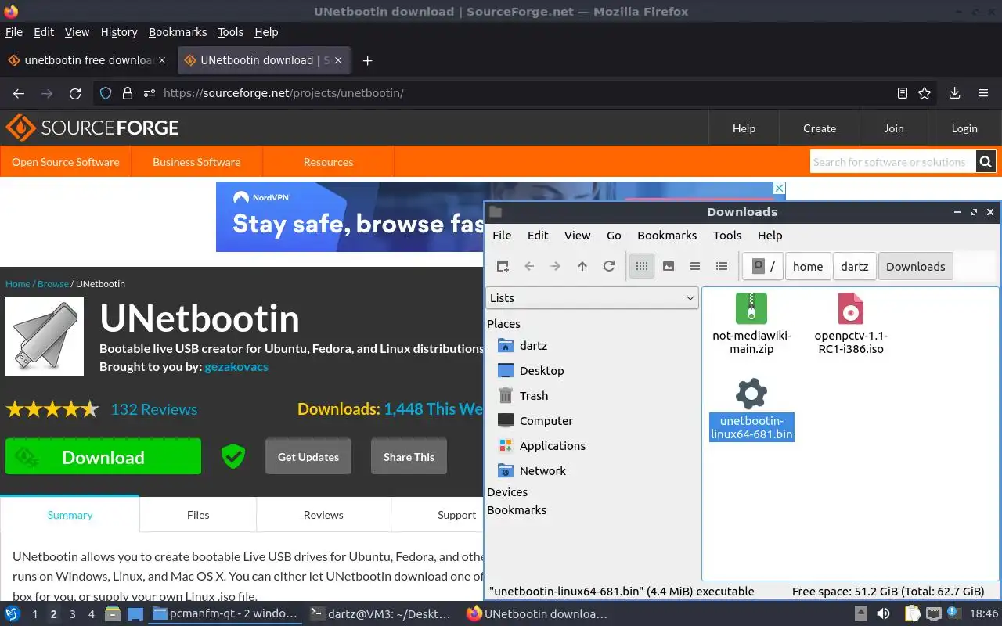Open the Firefox Bookmarks menu

[178, 32]
